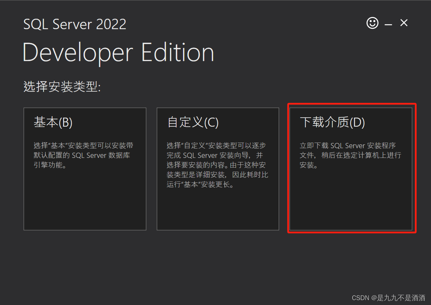Choose the 自定义(C) custom installation type
Screen dimensions: 431x305
point(218,169)
